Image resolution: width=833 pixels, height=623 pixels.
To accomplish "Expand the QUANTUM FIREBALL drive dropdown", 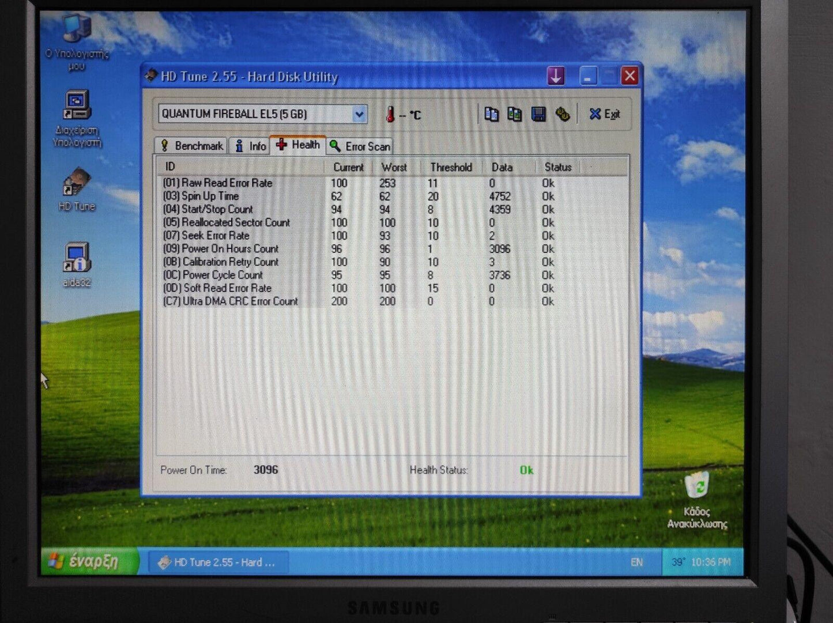I will [x=359, y=114].
